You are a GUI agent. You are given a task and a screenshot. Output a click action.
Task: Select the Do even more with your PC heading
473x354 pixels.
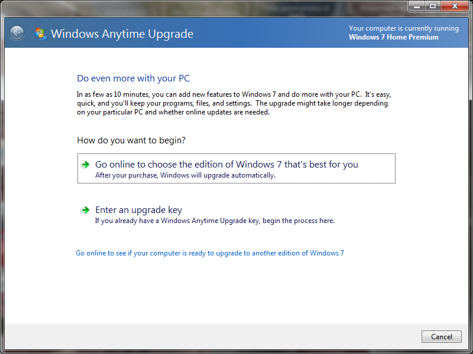tap(133, 78)
